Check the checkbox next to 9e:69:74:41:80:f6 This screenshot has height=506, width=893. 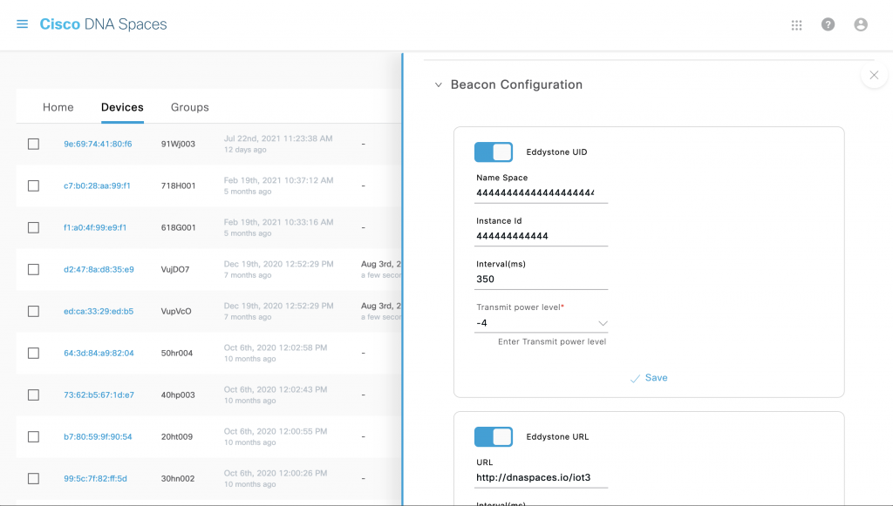pyautogui.click(x=33, y=144)
